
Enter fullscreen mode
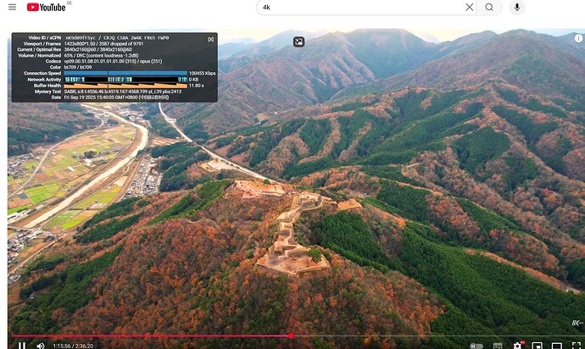click(575, 346)
